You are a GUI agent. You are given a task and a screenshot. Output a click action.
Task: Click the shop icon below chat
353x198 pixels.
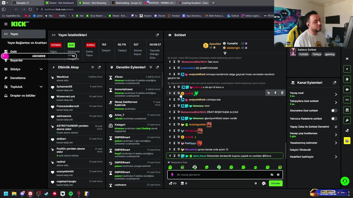[182, 183]
